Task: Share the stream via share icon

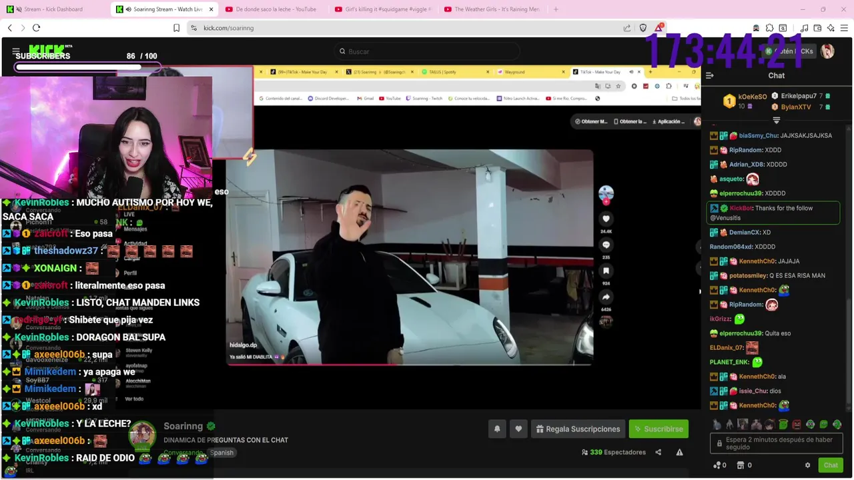Action: (659, 452)
